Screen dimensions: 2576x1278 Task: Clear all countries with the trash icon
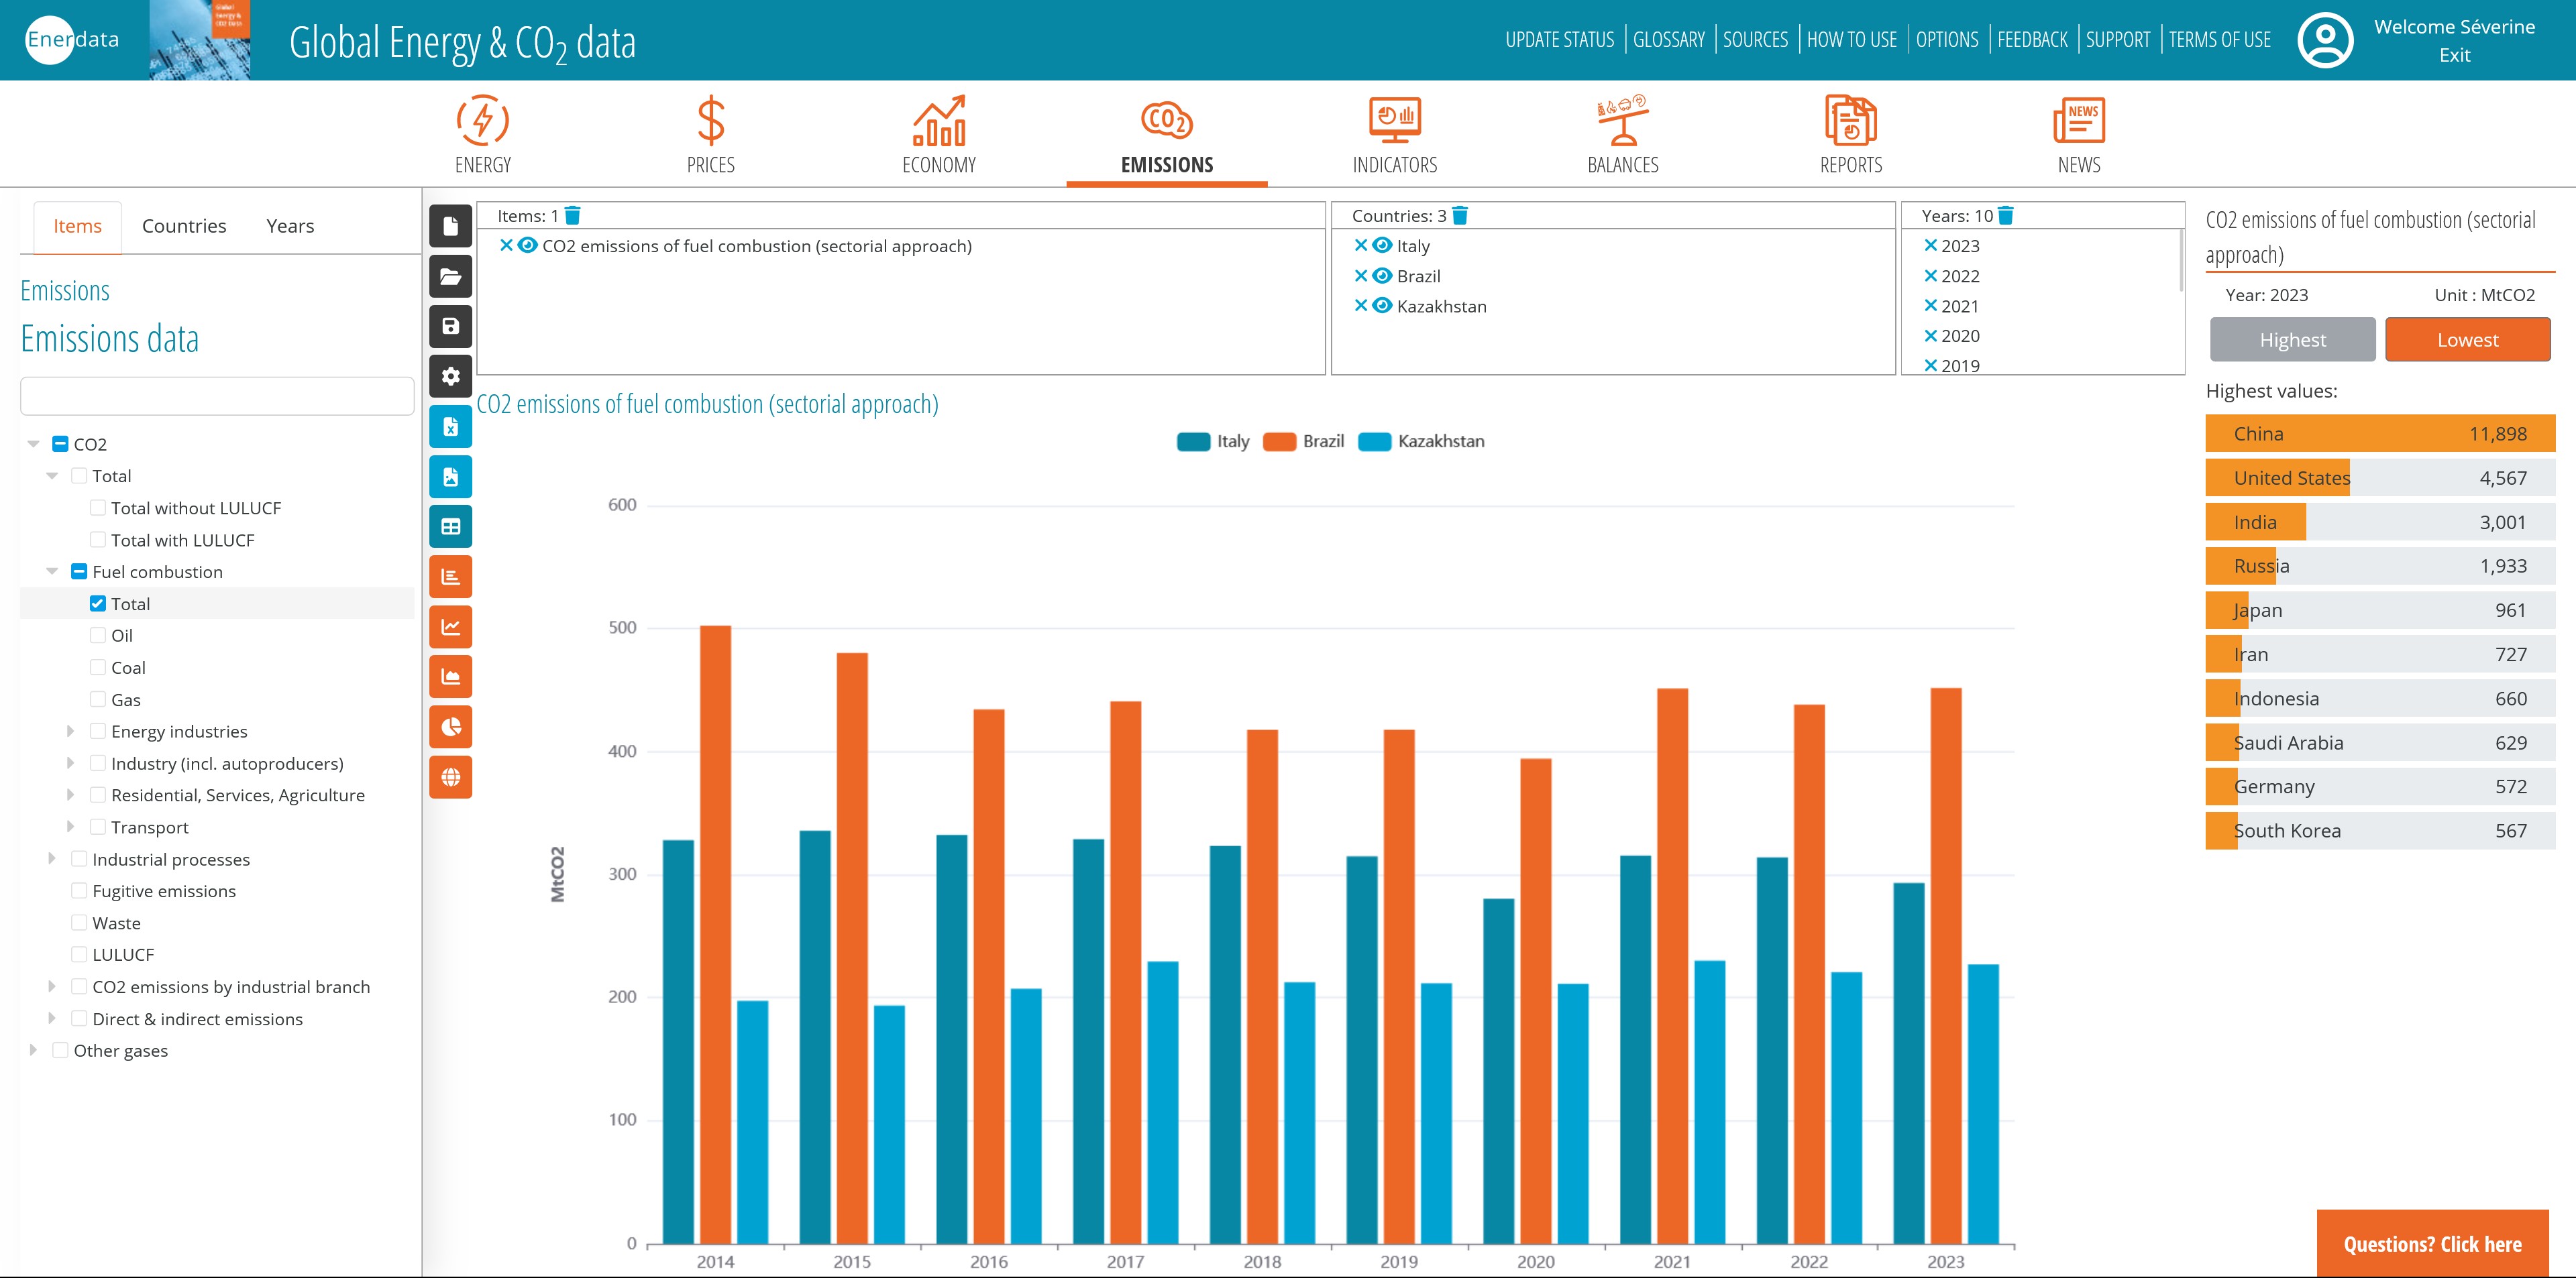tap(1460, 216)
